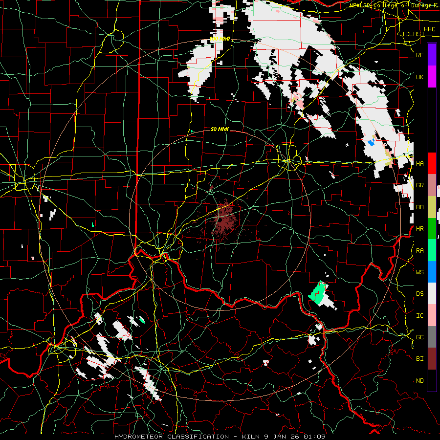Viewport: 440px width, 440px height.
Task: Click the ND black legend swatch
Action: [x=432, y=380]
